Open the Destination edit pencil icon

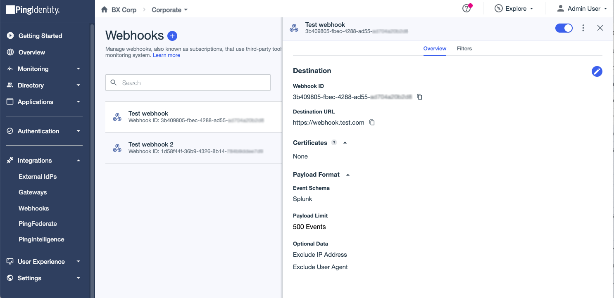597,71
